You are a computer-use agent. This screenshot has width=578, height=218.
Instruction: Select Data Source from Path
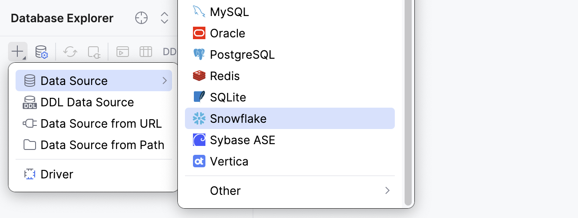(102, 145)
